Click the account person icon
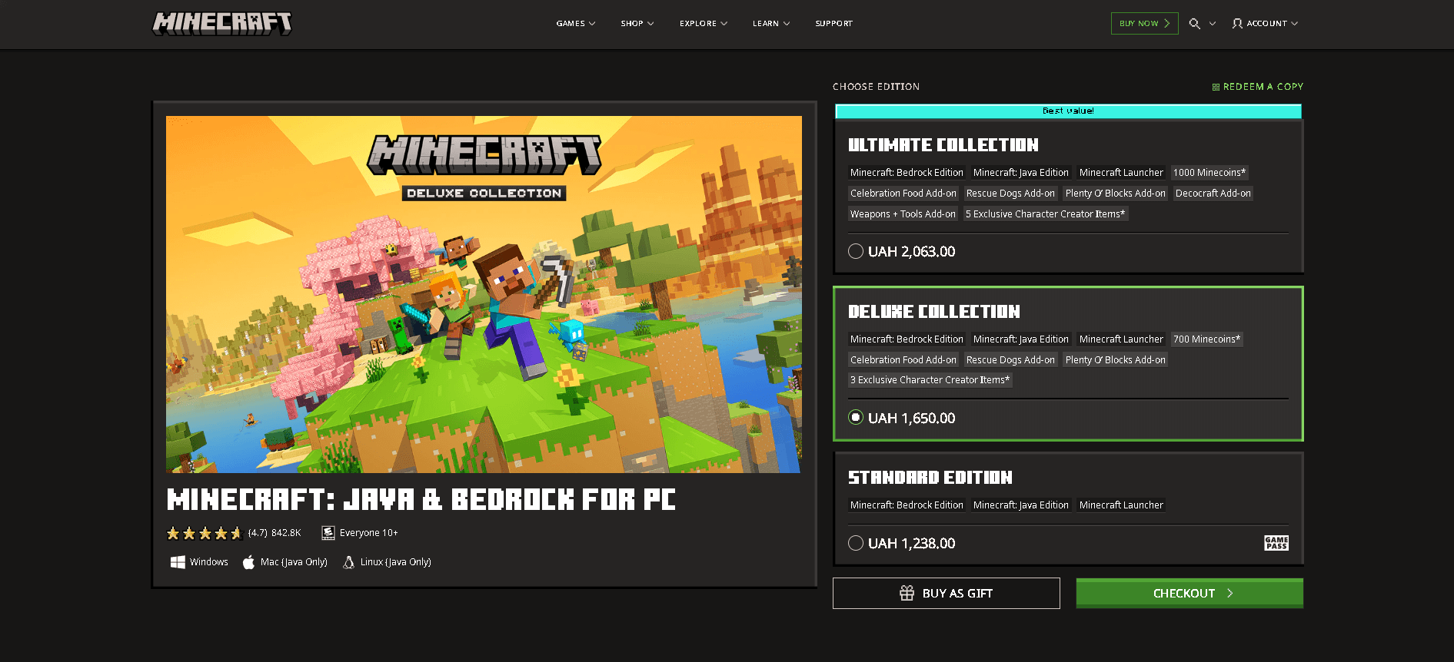Viewport: 1454px width, 662px height. [x=1237, y=24]
